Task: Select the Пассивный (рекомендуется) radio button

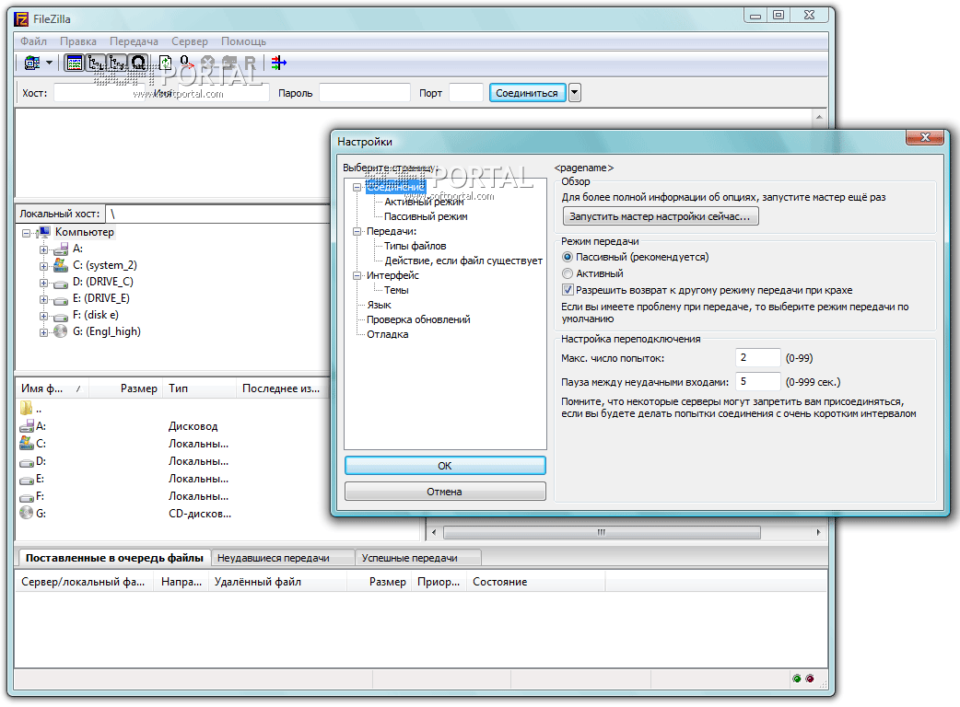Action: [x=568, y=257]
